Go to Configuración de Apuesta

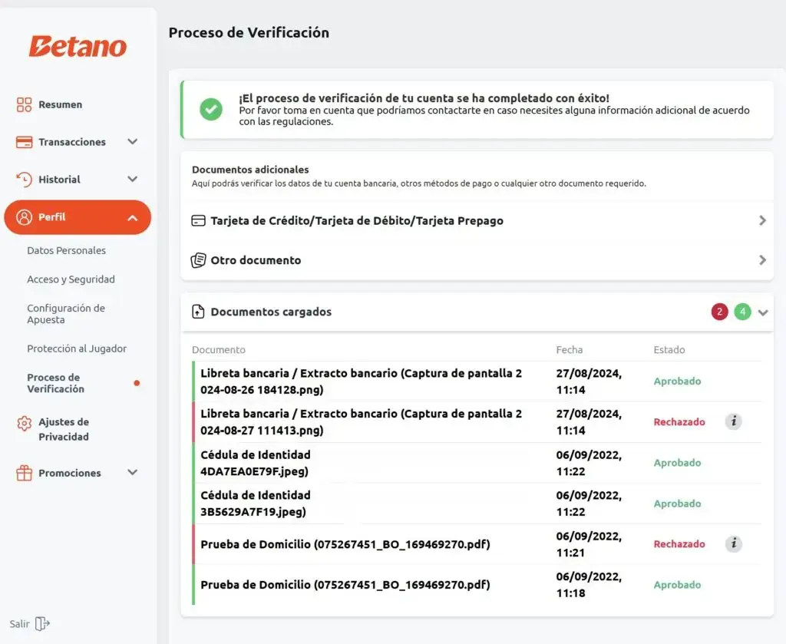click(x=66, y=314)
